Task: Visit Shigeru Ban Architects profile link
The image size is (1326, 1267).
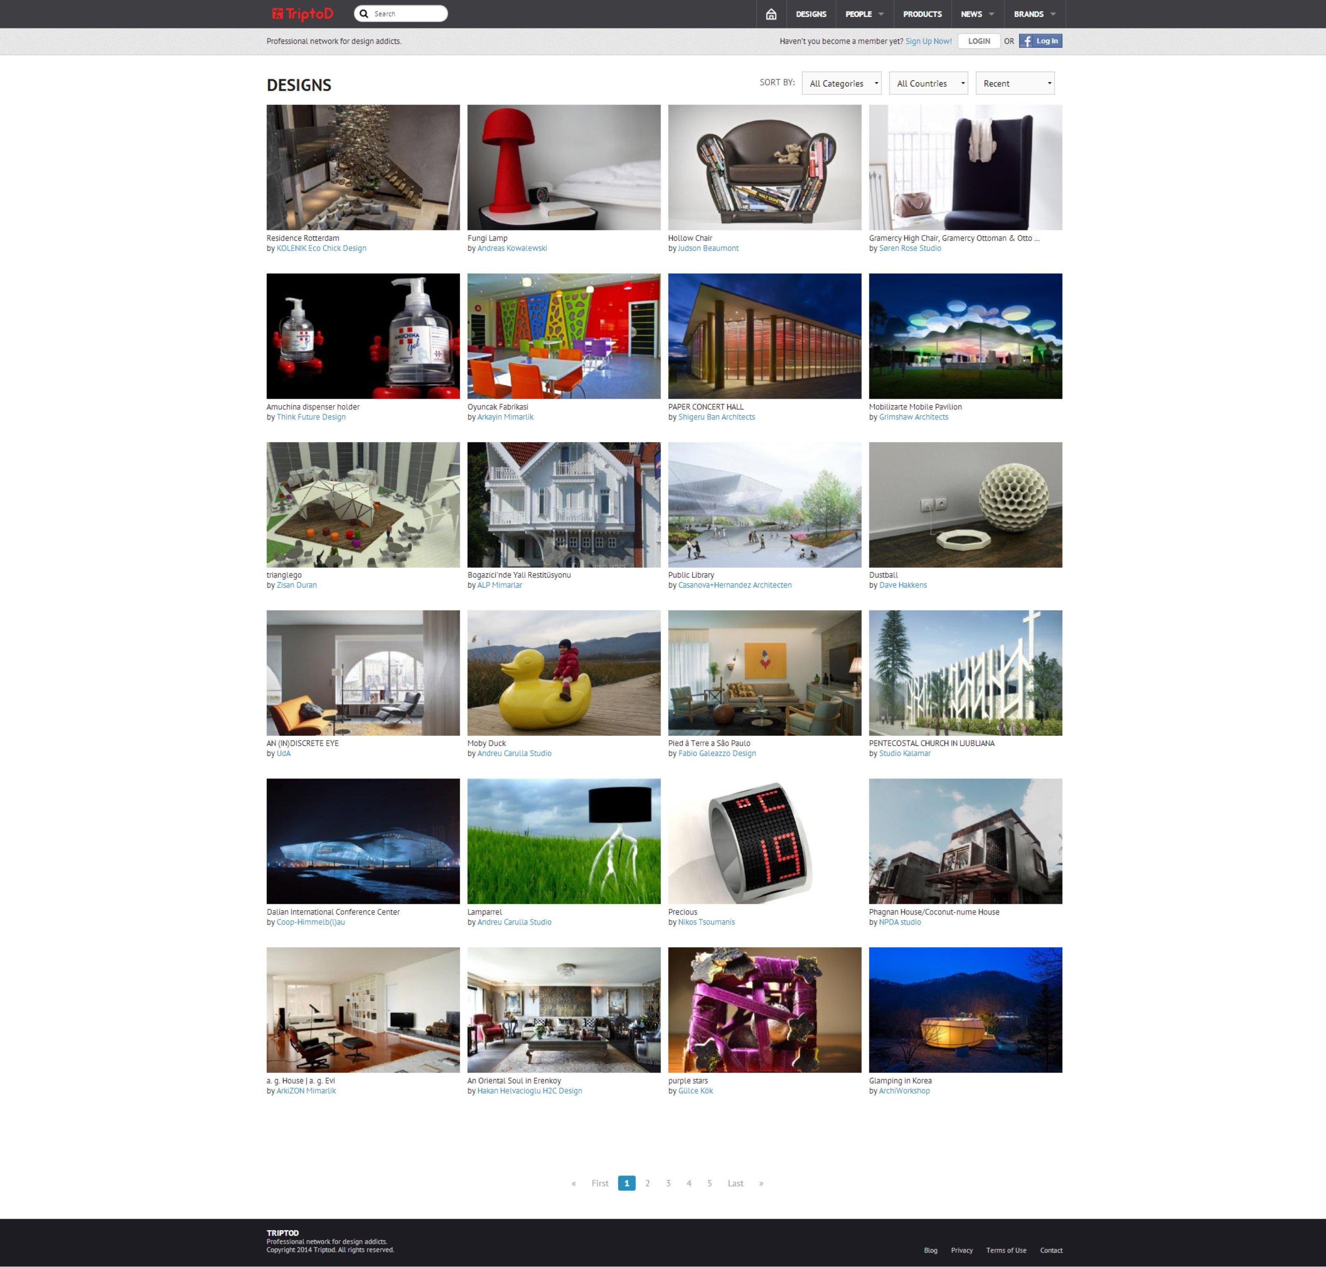Action: pyautogui.click(x=716, y=417)
